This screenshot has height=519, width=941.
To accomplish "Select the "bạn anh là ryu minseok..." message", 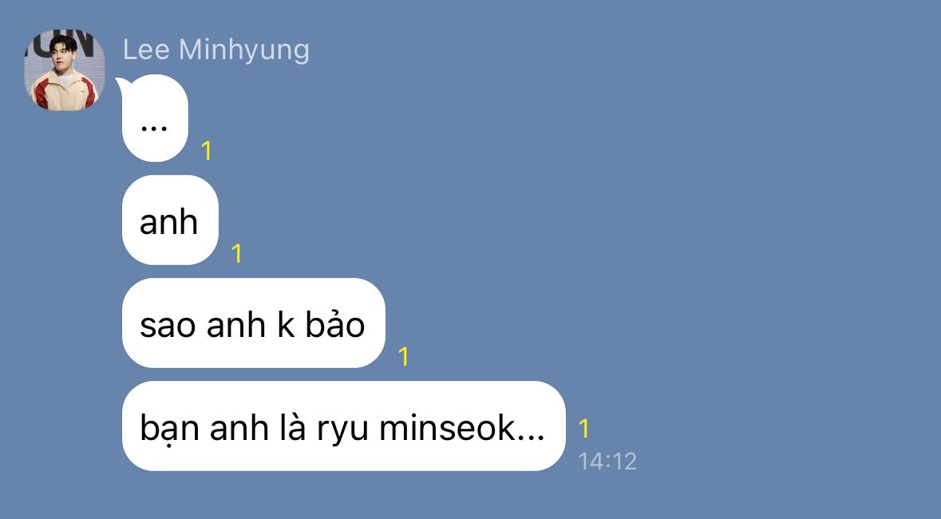I will tap(344, 426).
